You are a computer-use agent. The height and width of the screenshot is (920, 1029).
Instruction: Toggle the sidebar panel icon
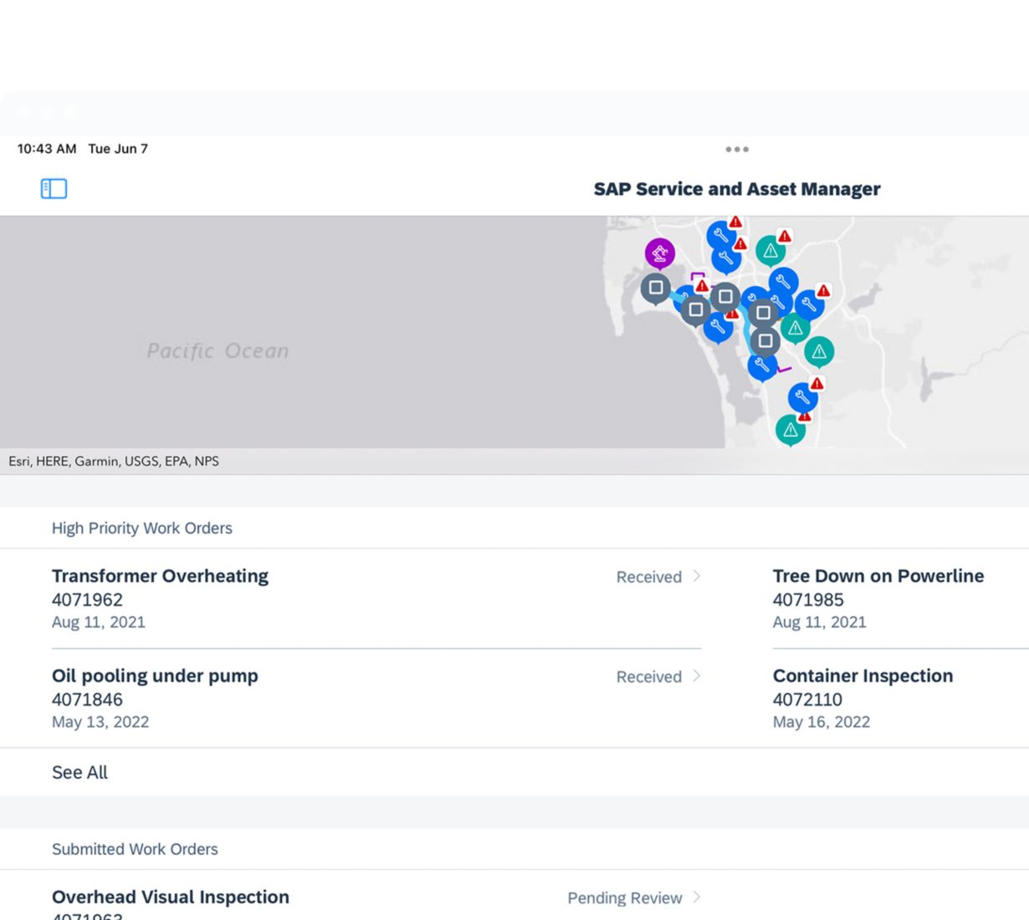pos(54,189)
